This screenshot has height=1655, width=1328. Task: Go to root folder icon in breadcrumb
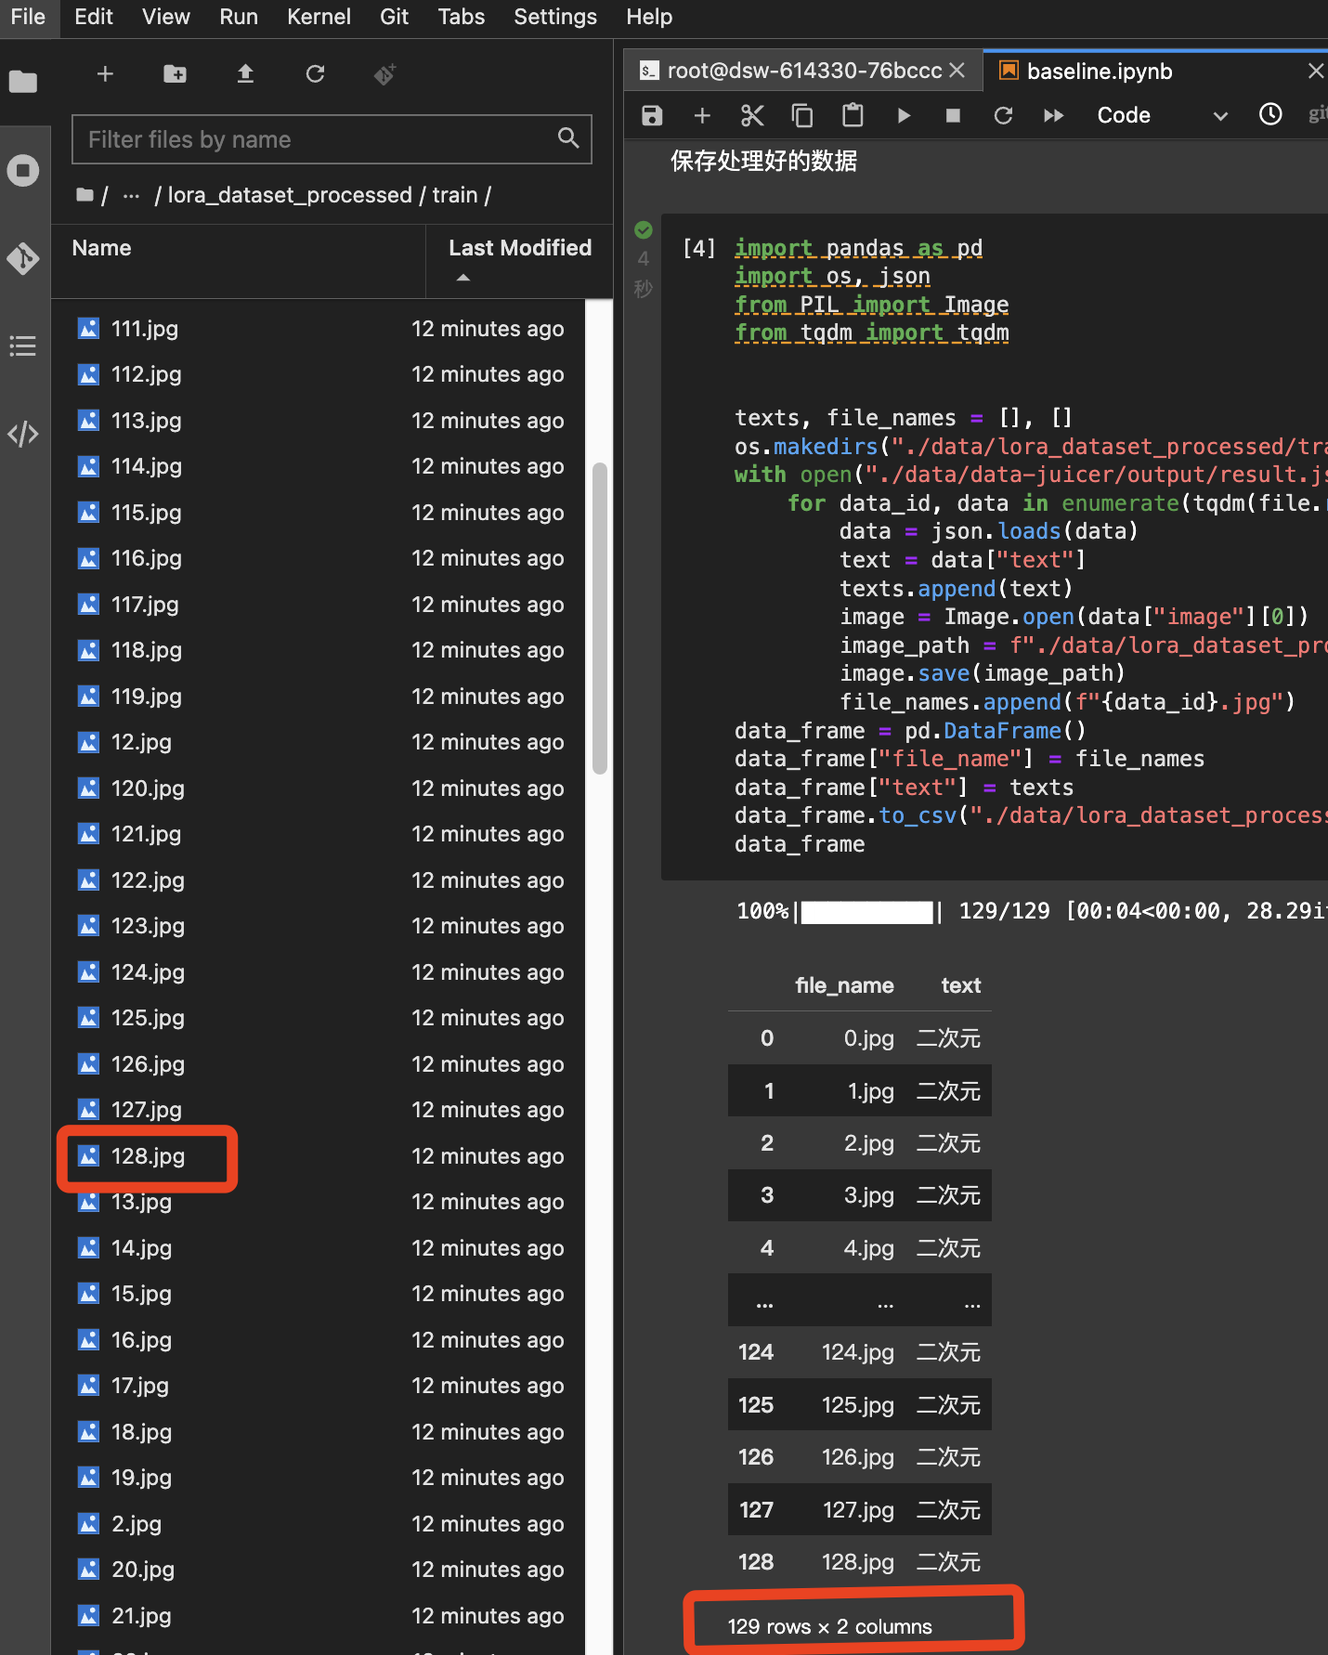coord(85,195)
